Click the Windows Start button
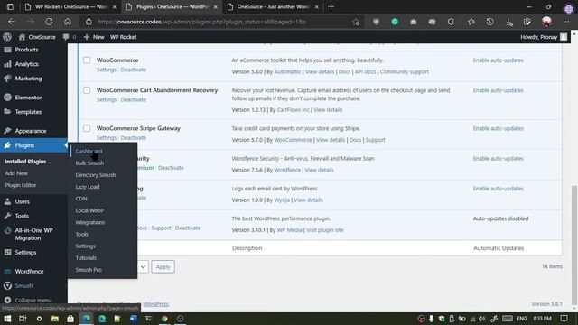This screenshot has height=325, width=578. point(7,319)
